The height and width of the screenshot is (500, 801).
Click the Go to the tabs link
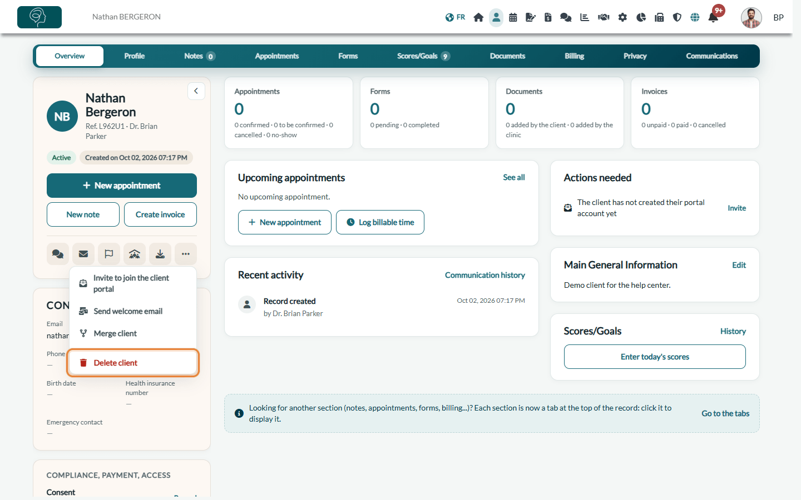[725, 413]
